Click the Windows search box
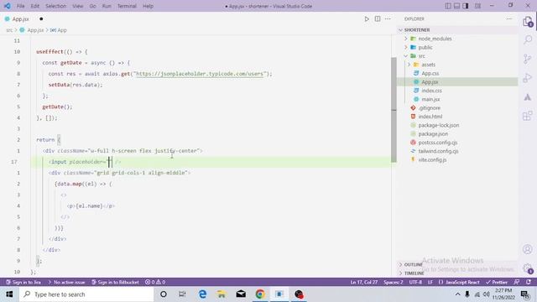This screenshot has height=302, width=537. pos(86,294)
